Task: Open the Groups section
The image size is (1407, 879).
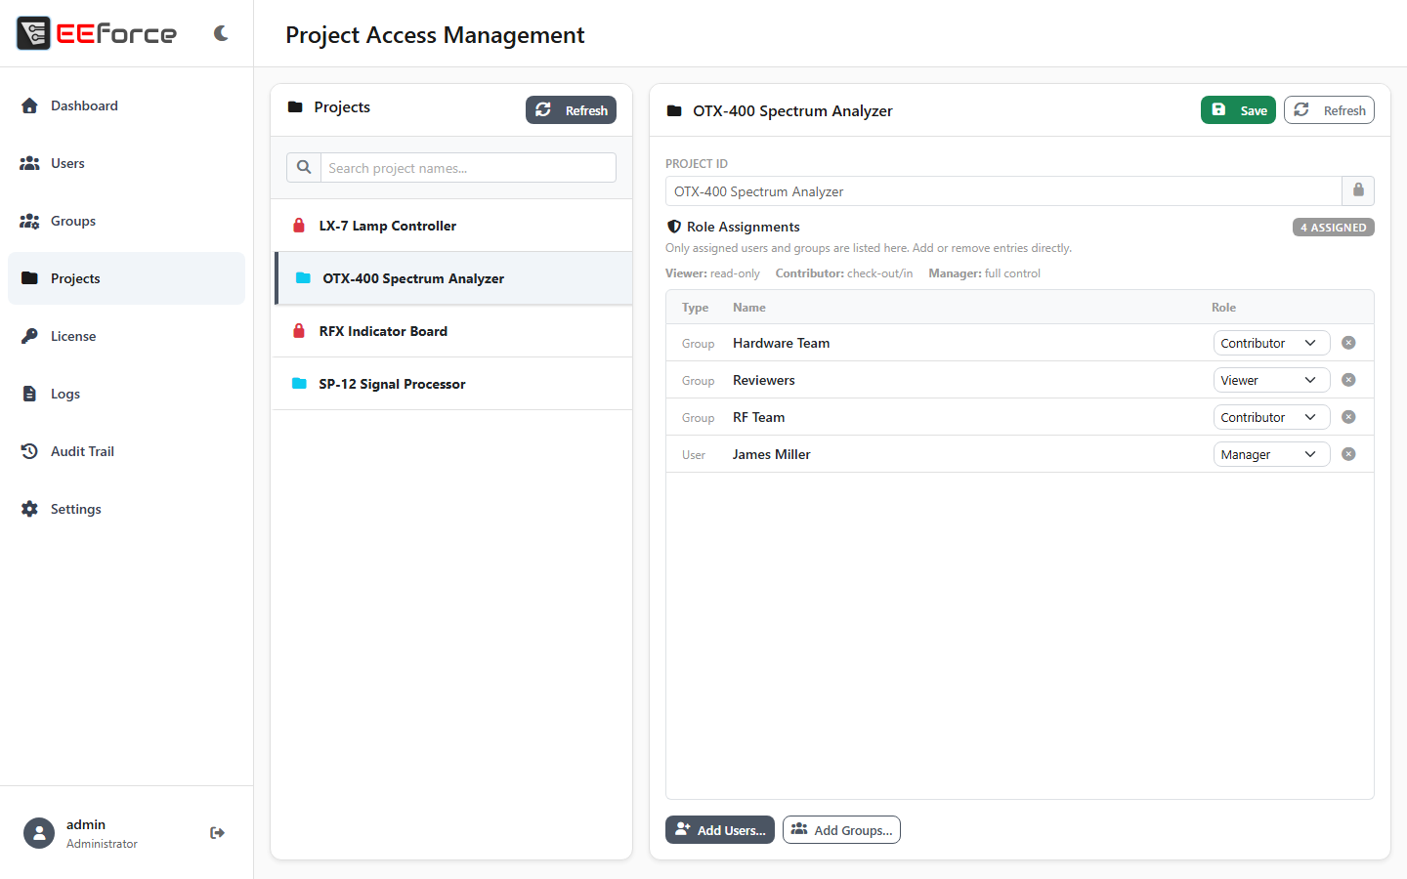Action: 126,221
